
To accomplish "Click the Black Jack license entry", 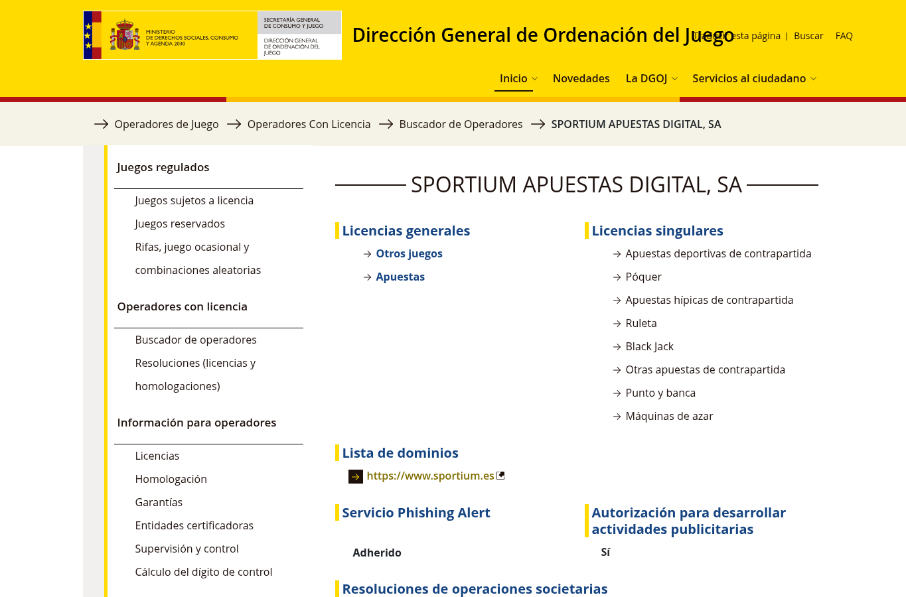I will tap(649, 346).
